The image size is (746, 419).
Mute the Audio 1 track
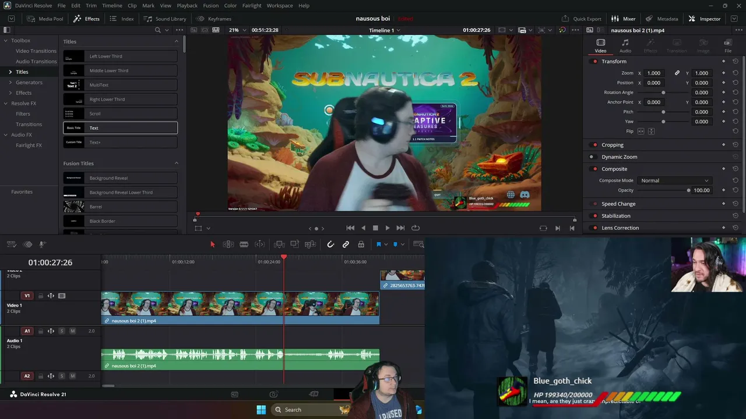pyautogui.click(x=72, y=331)
